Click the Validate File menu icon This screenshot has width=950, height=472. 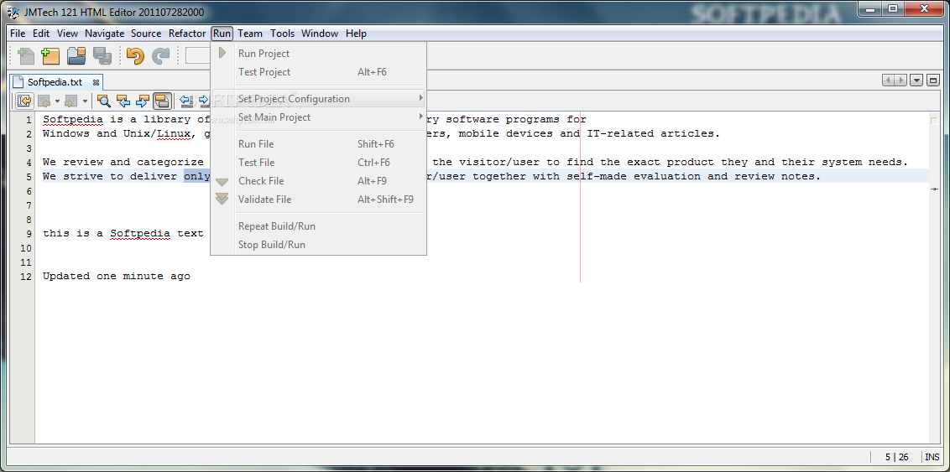222,199
